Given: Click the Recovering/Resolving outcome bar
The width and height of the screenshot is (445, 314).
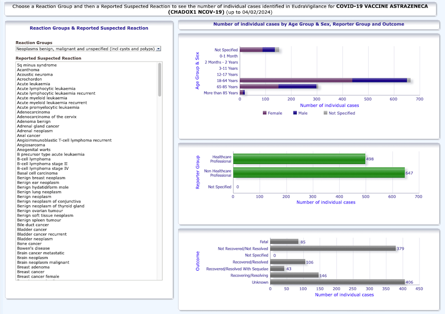Looking at the screenshot, I should point(294,275).
